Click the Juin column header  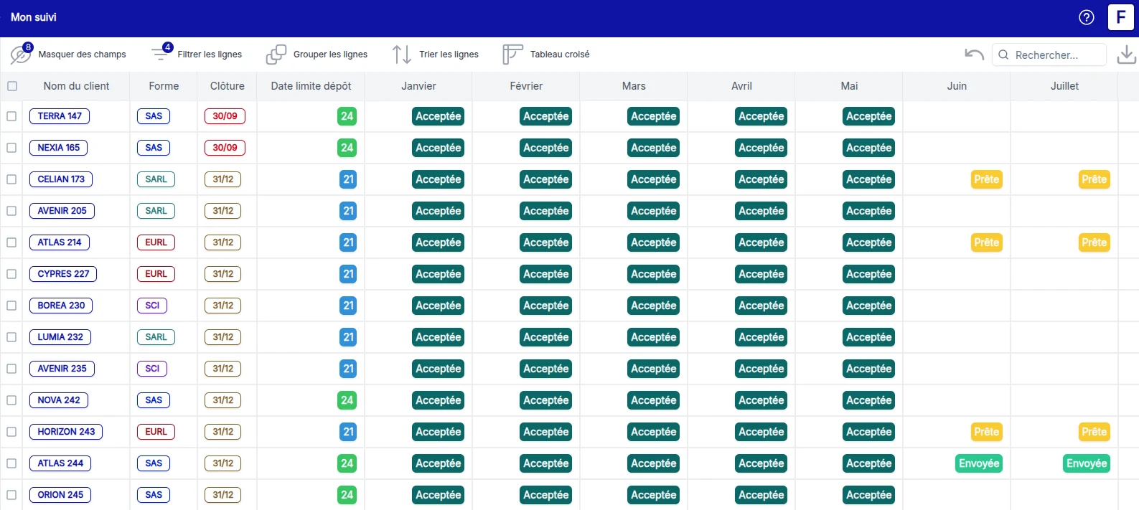click(x=957, y=86)
